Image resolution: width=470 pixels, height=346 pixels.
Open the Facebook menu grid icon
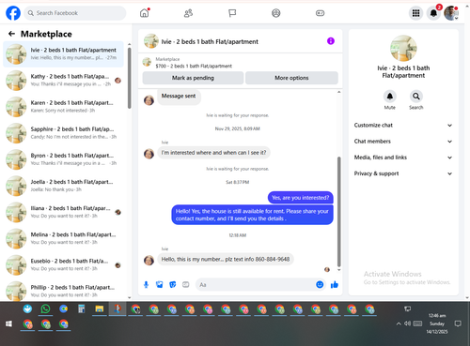tap(415, 13)
